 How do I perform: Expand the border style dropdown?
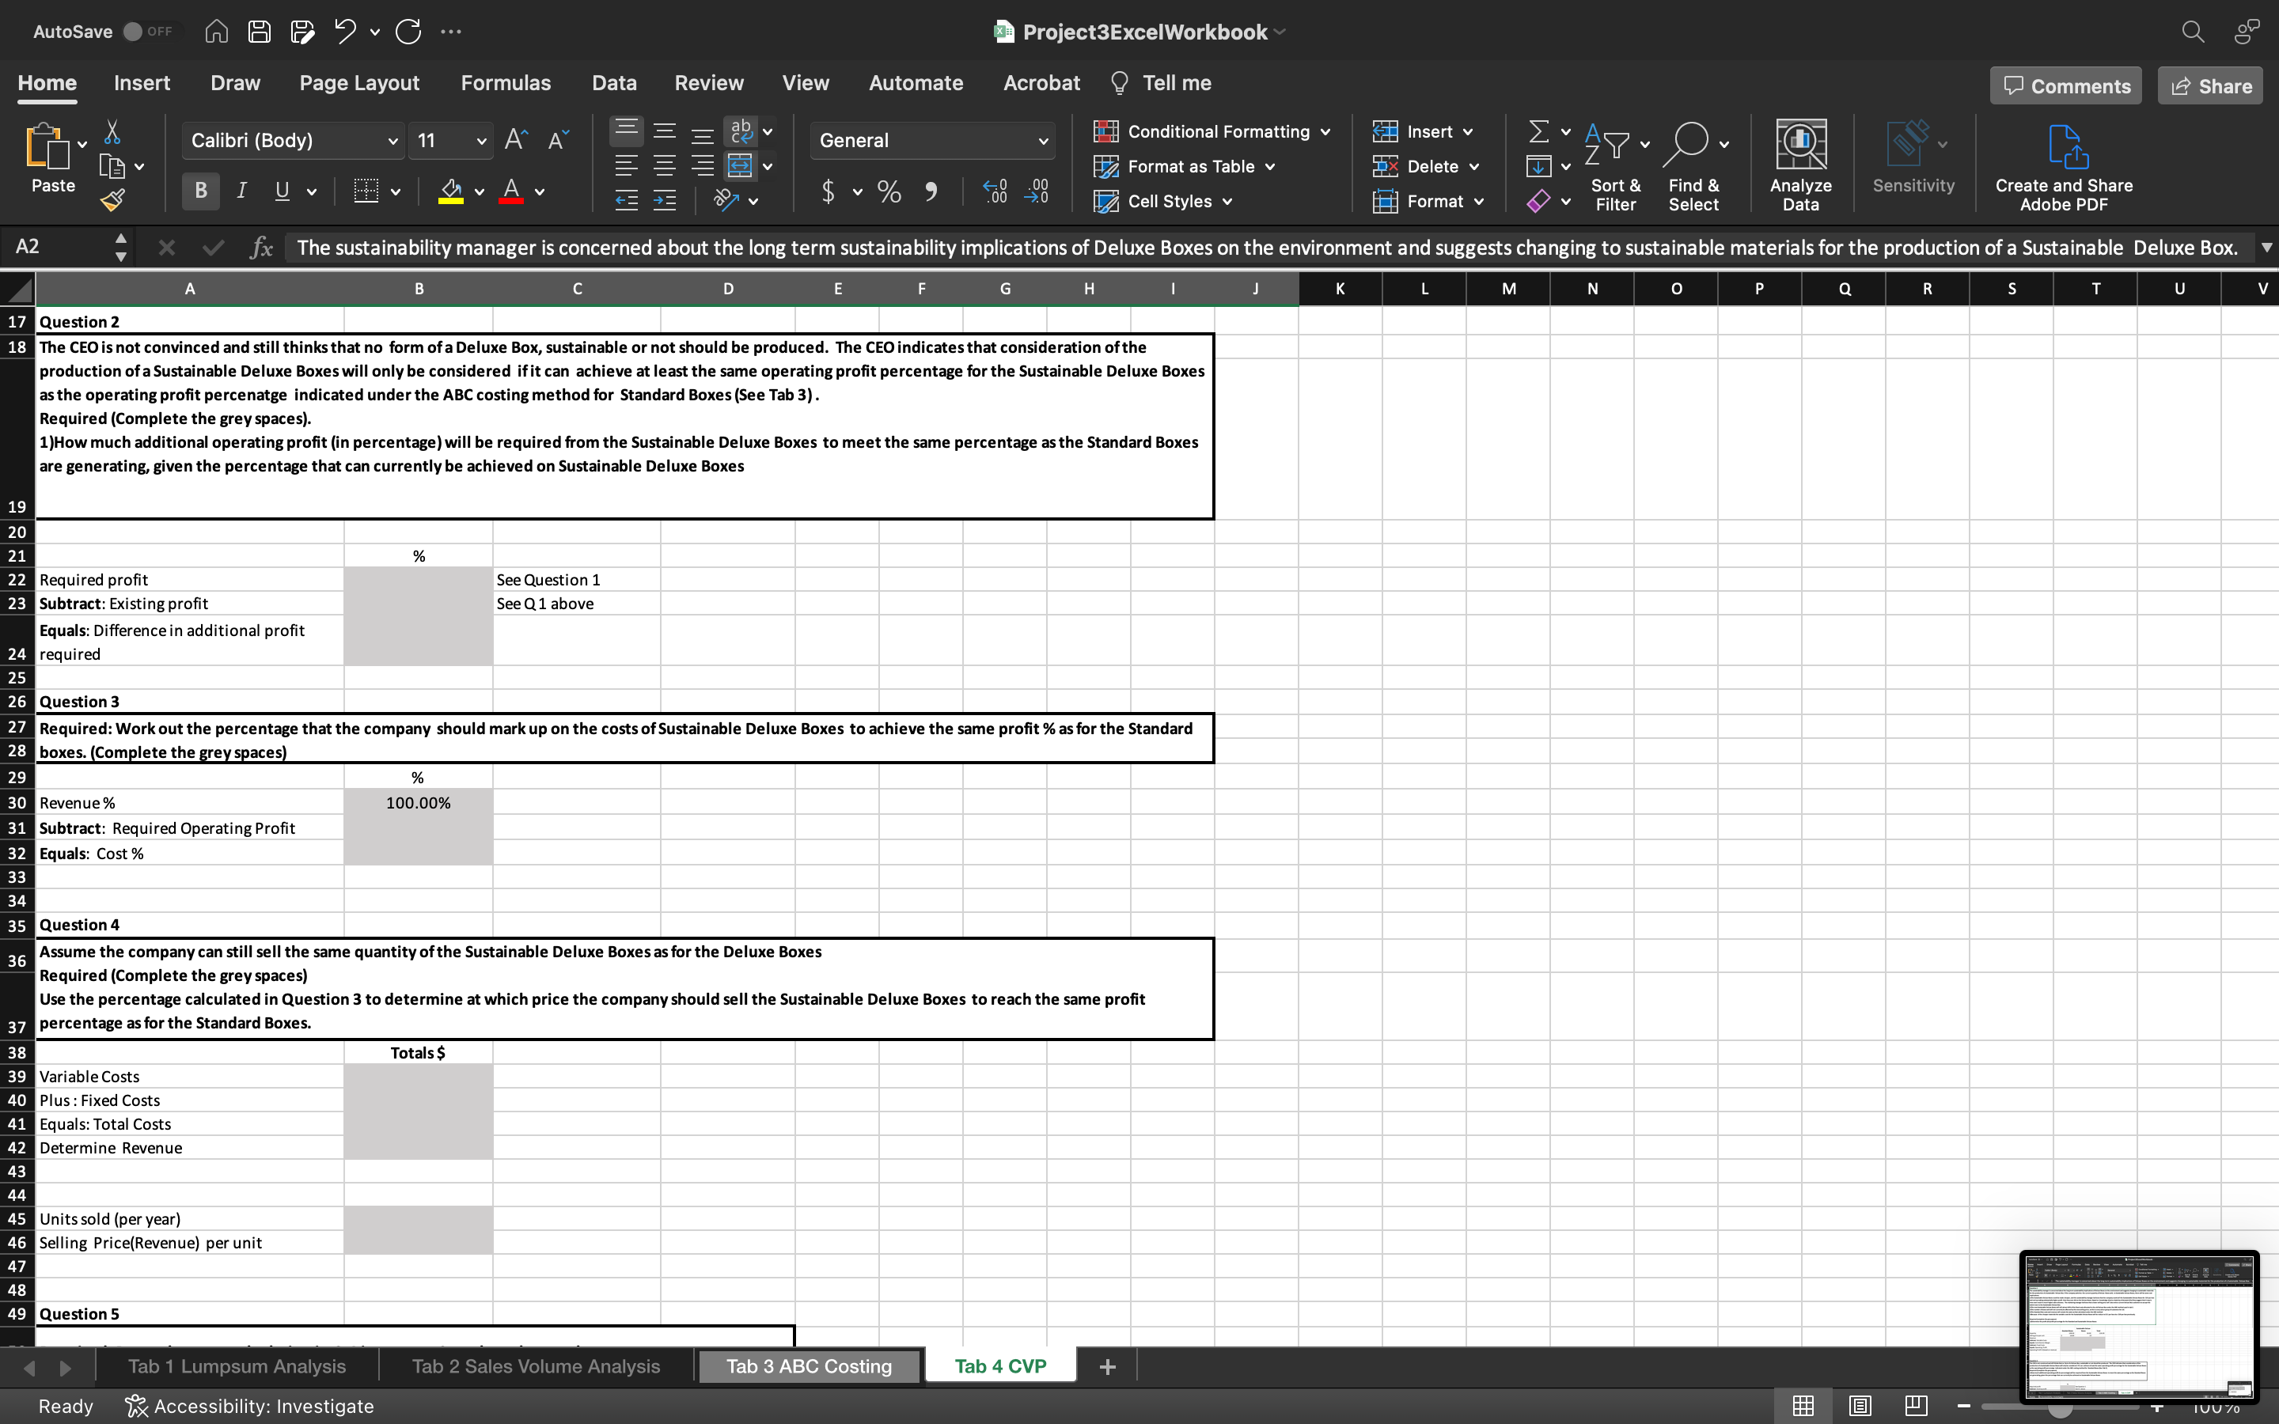395,191
